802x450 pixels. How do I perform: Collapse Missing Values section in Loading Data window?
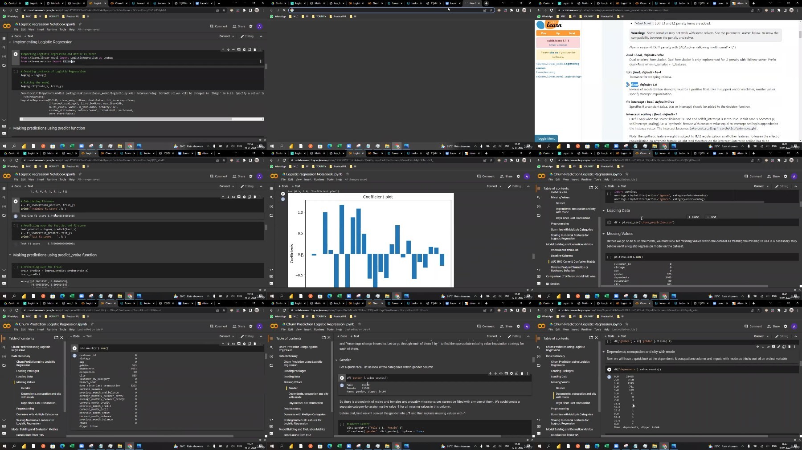[604, 234]
